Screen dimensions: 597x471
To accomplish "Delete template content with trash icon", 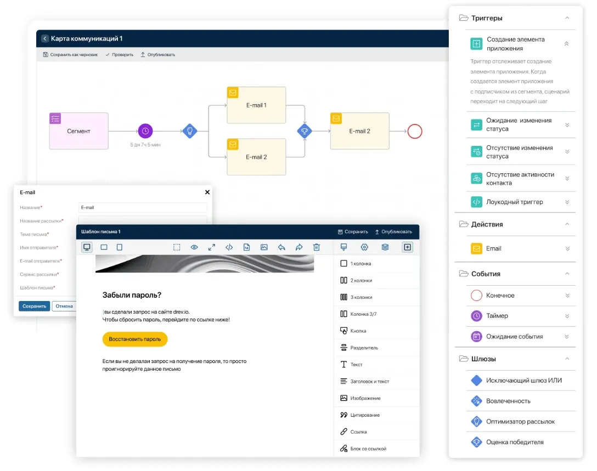I will pyautogui.click(x=317, y=247).
